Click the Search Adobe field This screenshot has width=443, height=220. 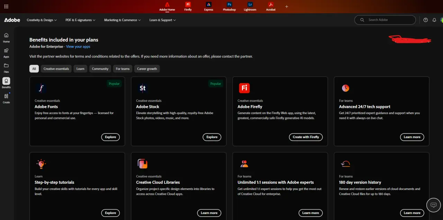[385, 20]
